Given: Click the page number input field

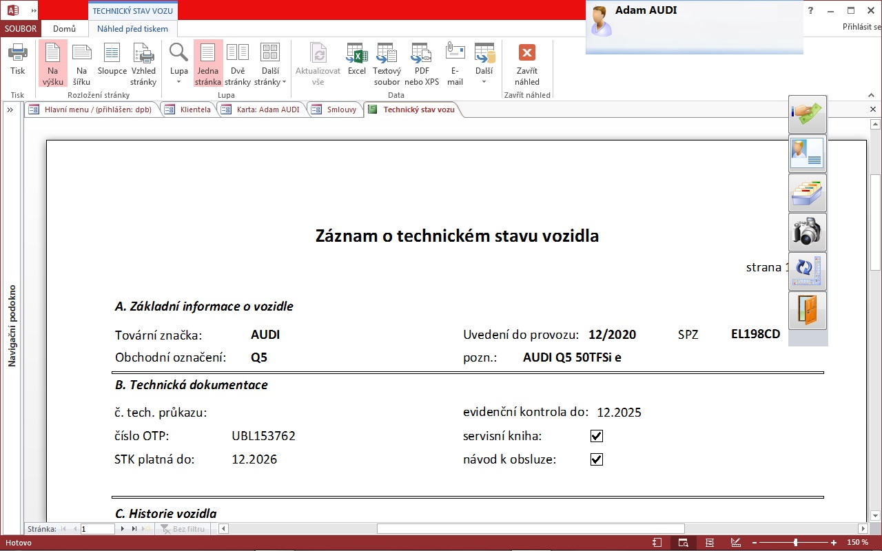Looking at the screenshot, I should [97, 529].
